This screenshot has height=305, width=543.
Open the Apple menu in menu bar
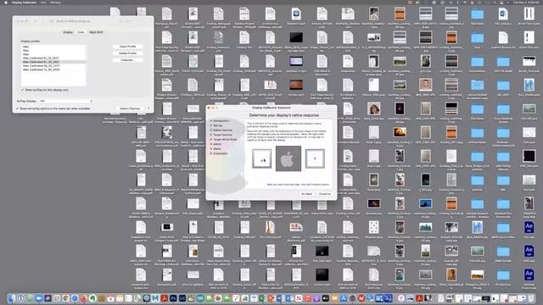click(x=6, y=3)
